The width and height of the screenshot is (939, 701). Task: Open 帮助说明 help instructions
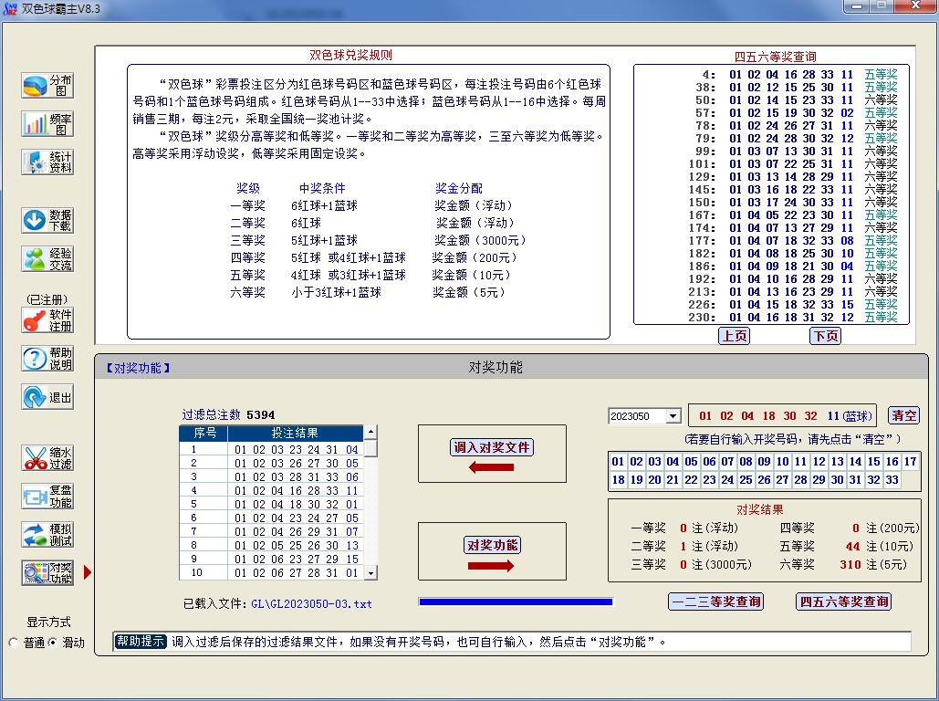pos(47,359)
